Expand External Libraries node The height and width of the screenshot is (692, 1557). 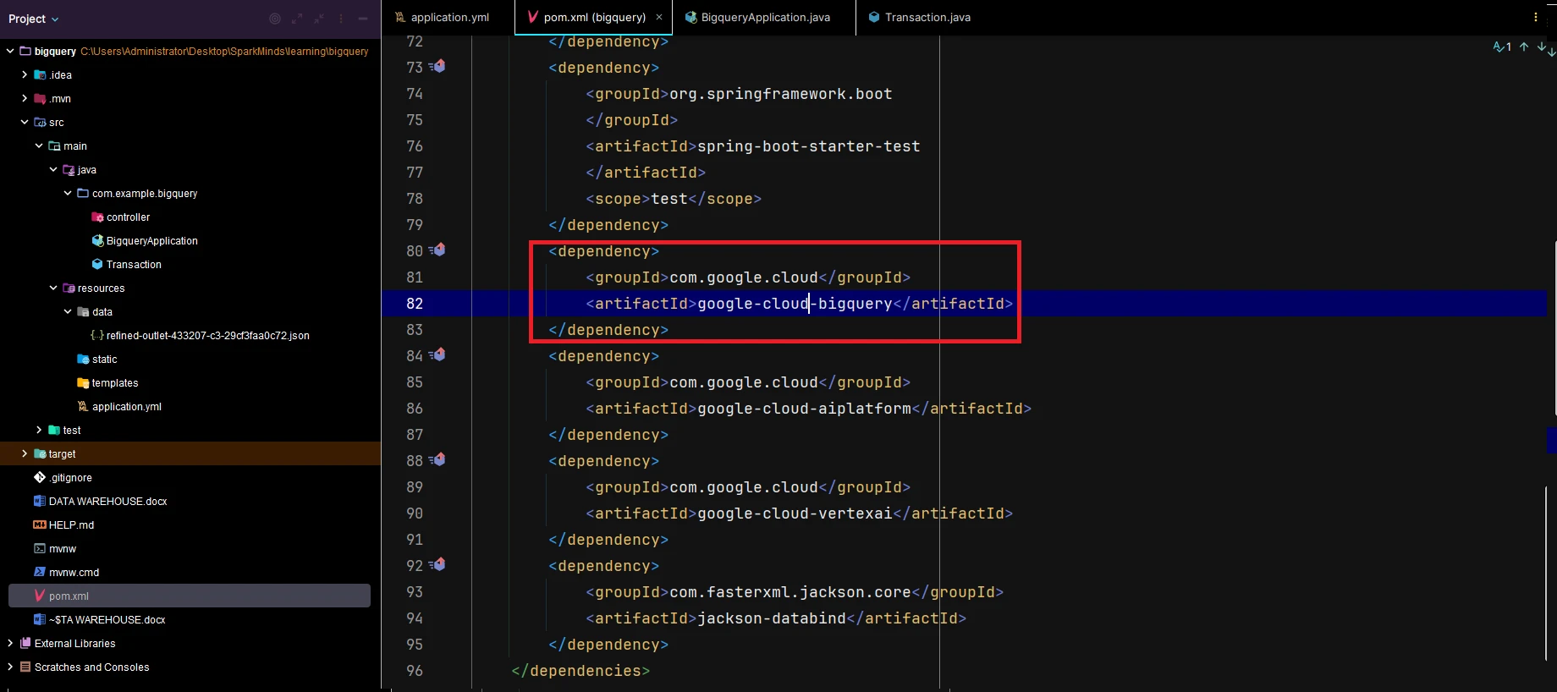click(10, 644)
